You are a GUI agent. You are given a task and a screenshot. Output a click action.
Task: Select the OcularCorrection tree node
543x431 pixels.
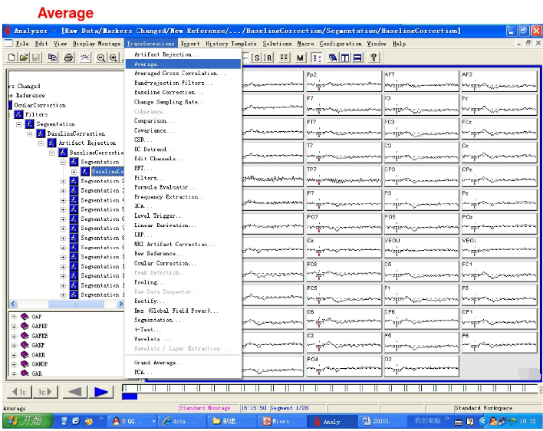40,105
